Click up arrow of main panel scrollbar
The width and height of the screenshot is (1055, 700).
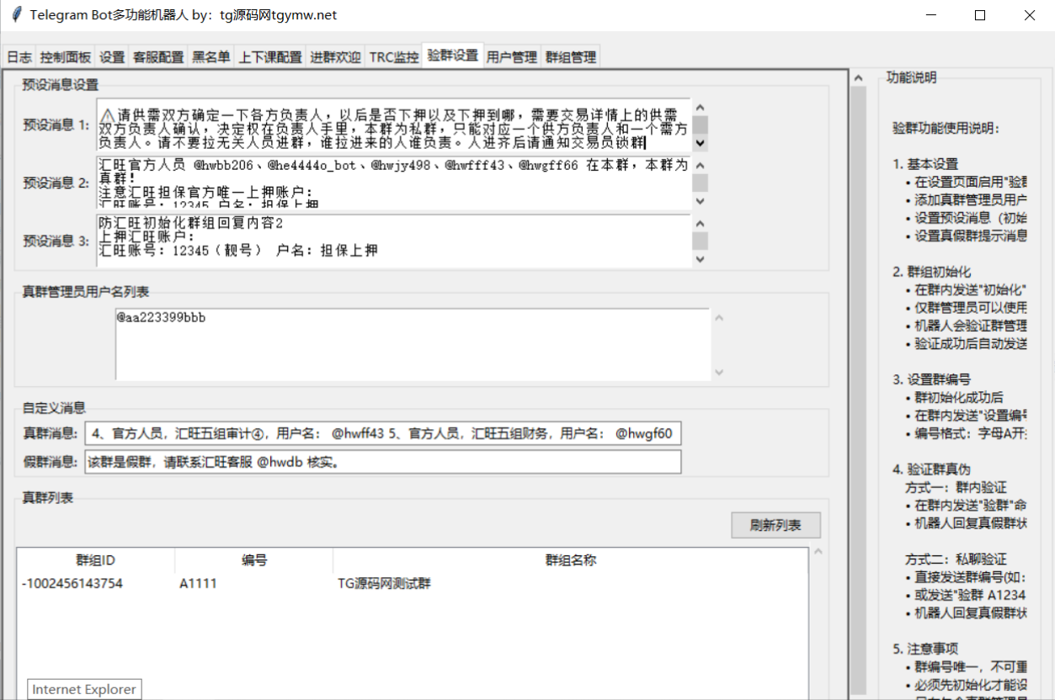click(x=858, y=79)
